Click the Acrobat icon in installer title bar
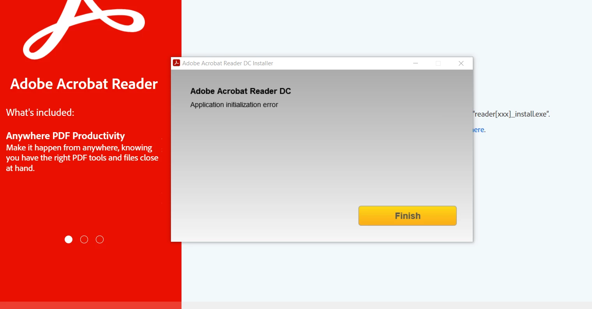Screen dimensions: 592x309 tap(176, 63)
